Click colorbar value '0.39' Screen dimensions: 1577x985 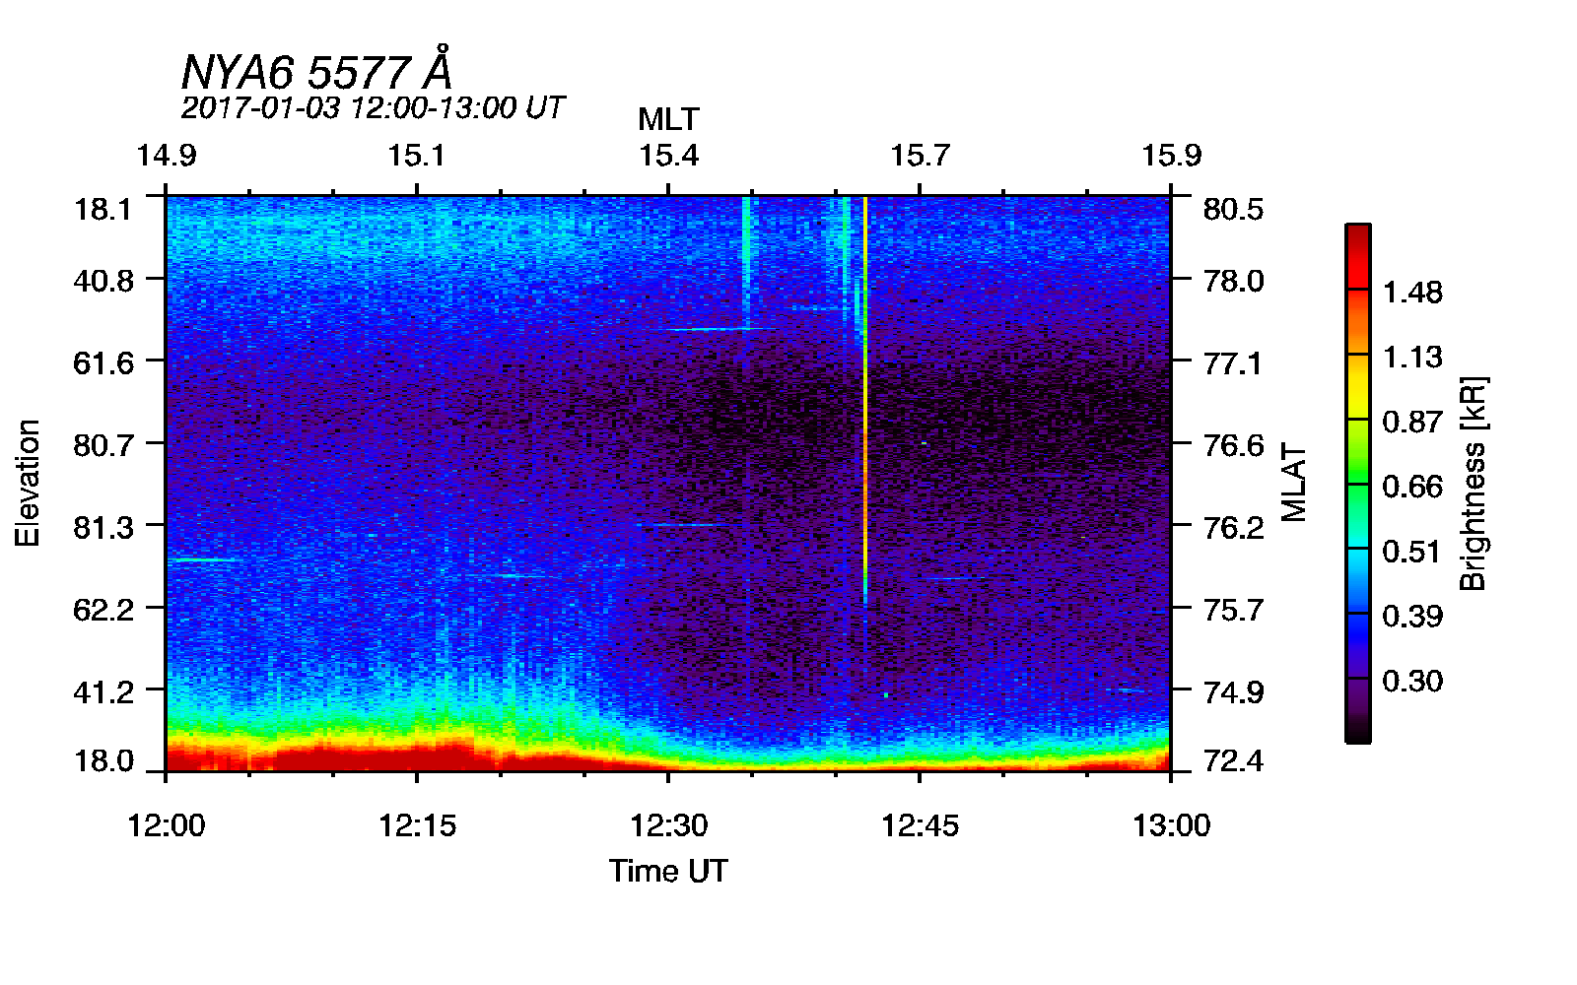[1412, 616]
